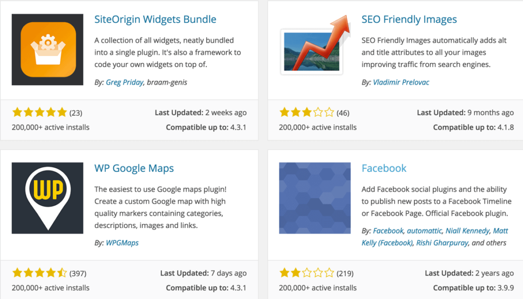The width and height of the screenshot is (523, 299).
Task: Click the SEO Friendly Images arrow icon
Action: pyautogui.click(x=315, y=49)
